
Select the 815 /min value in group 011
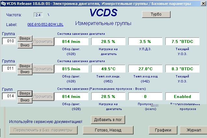(x=71, y=69)
